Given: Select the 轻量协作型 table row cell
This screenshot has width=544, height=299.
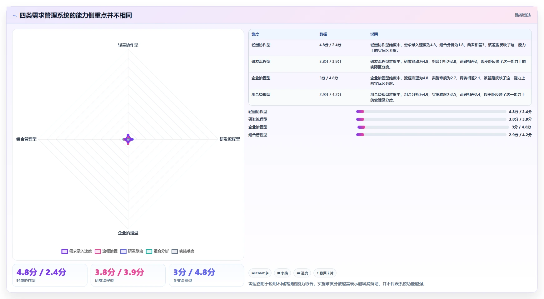Looking at the screenshot, I should pyautogui.click(x=261, y=45).
